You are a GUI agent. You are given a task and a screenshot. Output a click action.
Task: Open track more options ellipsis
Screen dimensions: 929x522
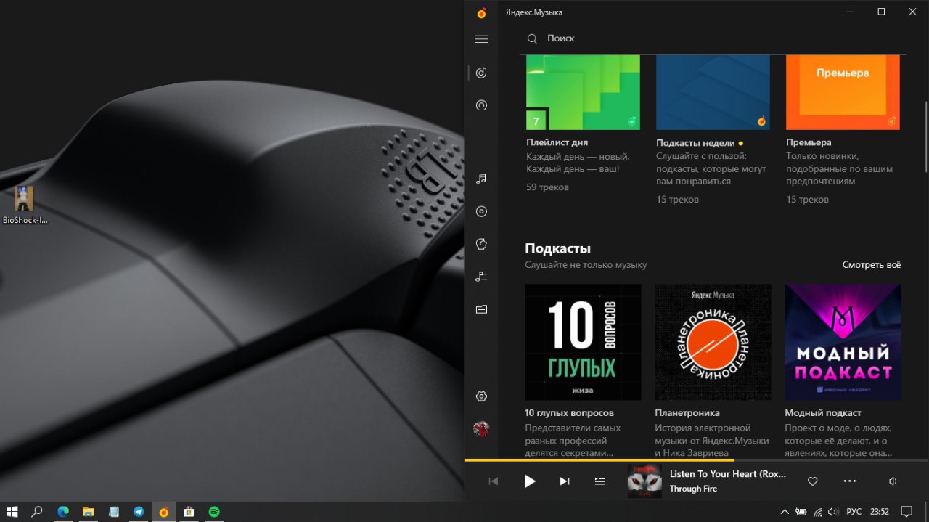[850, 481]
